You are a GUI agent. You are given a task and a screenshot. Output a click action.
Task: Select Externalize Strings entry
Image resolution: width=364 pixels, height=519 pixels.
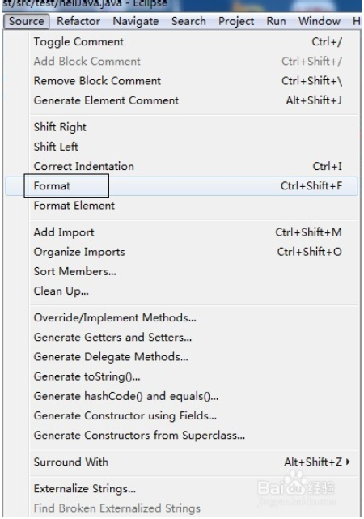pos(182,488)
